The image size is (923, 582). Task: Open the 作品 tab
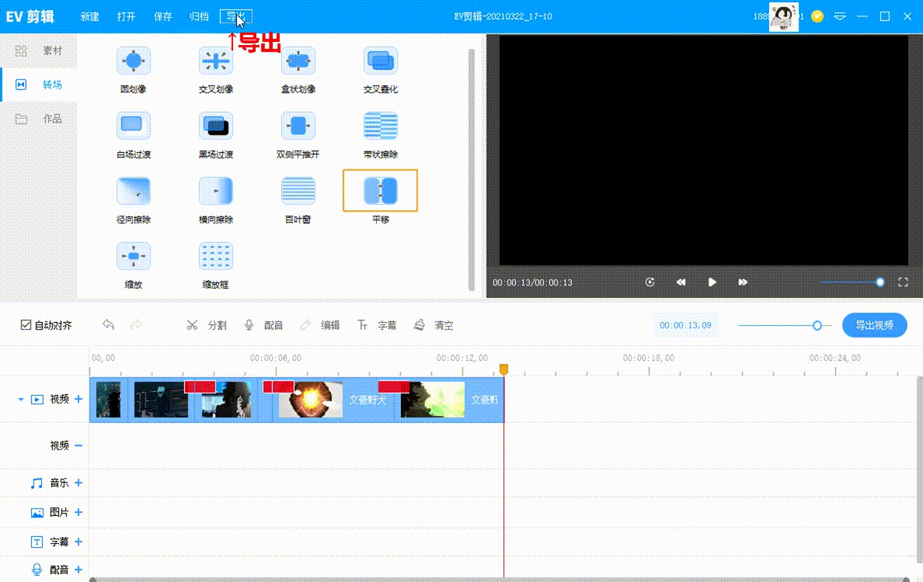39,119
